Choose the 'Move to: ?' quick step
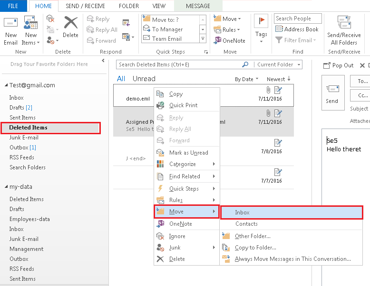 [x=171, y=19]
